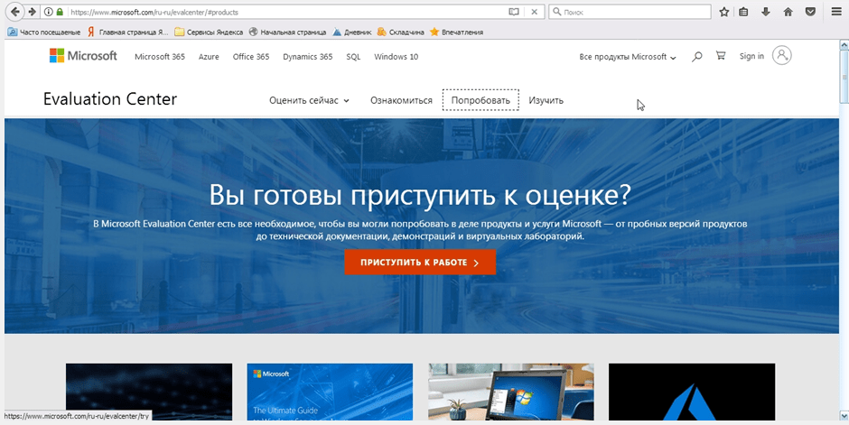The image size is (849, 425).
Task: Click the Sign in account avatar icon
Action: [x=782, y=56]
